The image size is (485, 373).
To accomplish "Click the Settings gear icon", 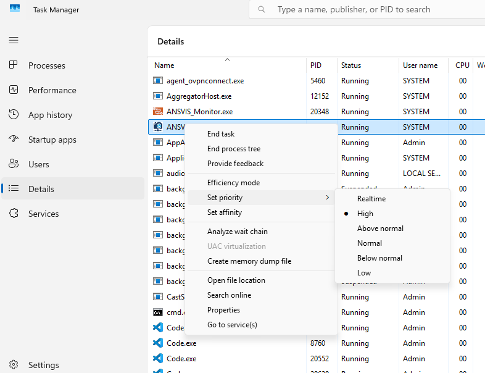I will (14, 365).
